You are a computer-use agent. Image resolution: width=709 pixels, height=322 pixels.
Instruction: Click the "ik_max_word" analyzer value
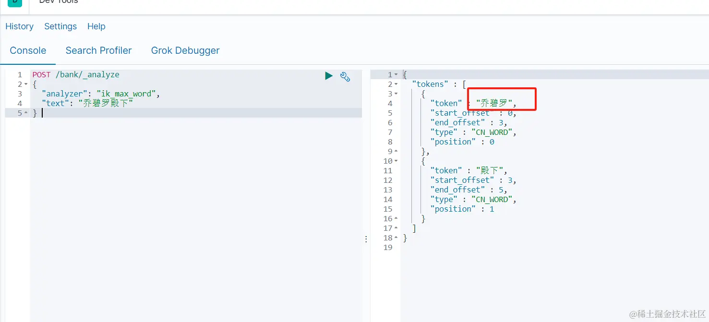click(x=126, y=94)
